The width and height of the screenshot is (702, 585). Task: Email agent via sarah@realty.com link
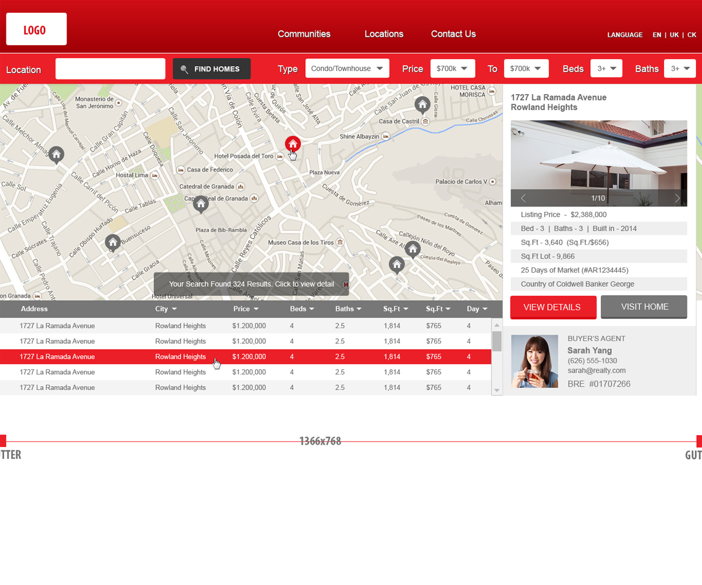coord(598,370)
